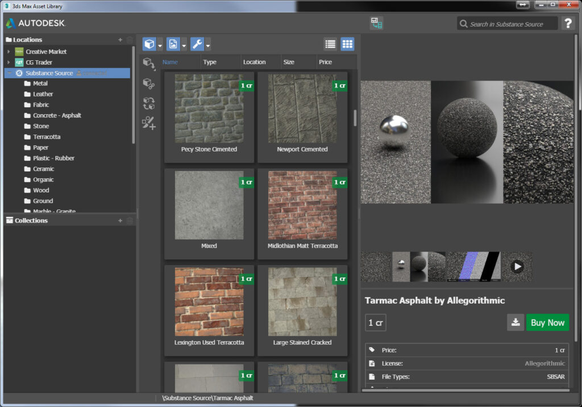Click the locations tree vertical scrollbar

133,95
